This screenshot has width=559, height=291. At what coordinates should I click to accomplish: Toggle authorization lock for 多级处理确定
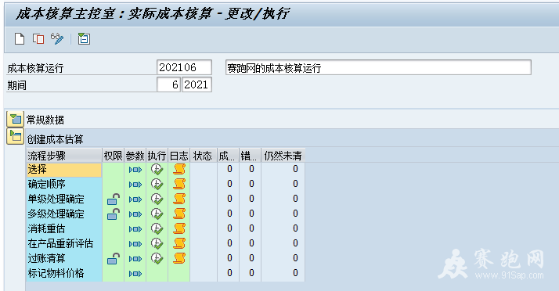click(114, 214)
